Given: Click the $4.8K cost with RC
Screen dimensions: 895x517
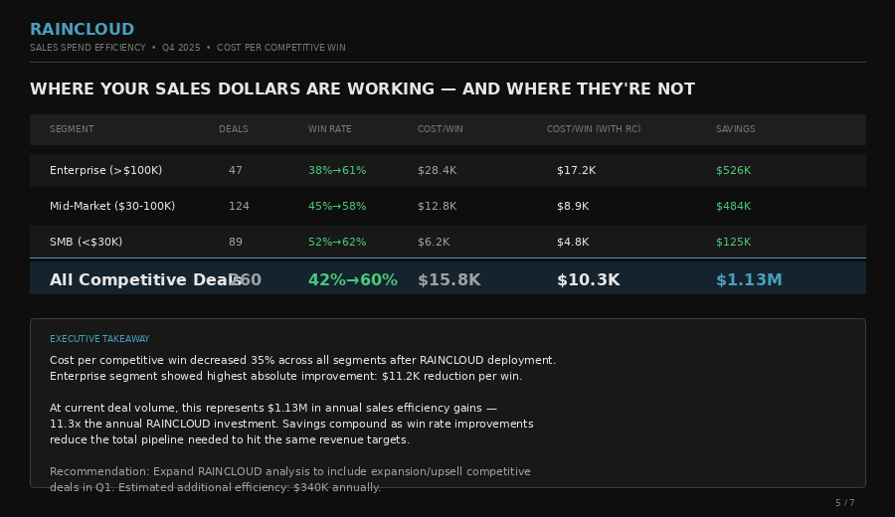Looking at the screenshot, I should coord(573,242).
